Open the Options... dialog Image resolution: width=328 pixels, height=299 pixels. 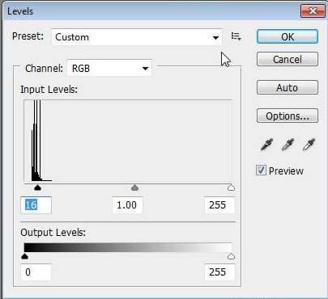click(x=288, y=116)
